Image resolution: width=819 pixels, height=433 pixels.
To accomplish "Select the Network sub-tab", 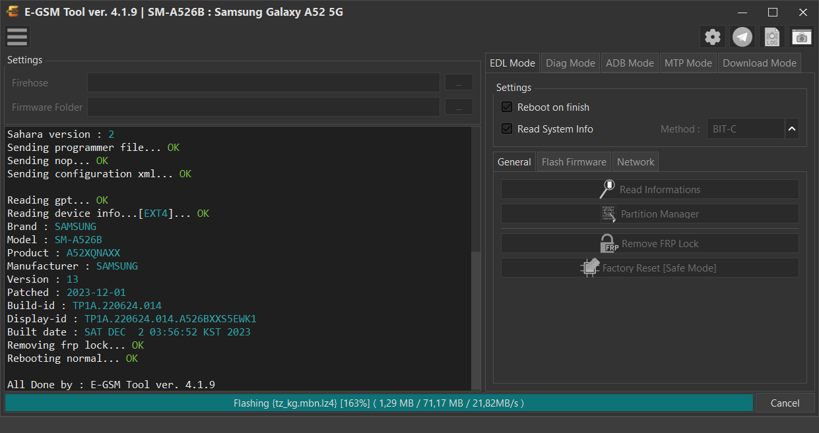I will tap(636, 161).
